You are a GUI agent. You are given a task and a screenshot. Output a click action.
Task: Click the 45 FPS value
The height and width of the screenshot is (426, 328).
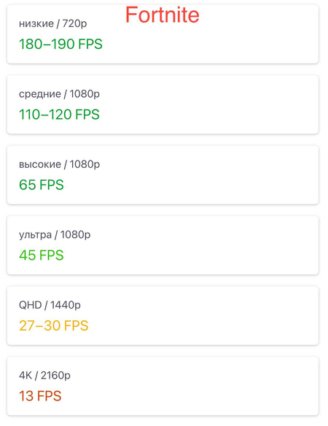(x=42, y=255)
